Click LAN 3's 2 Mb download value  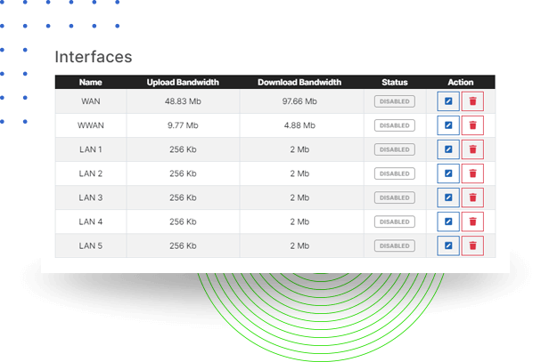pos(299,198)
